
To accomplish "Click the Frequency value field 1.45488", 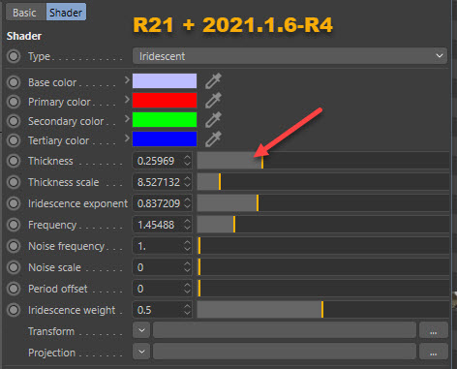I will pyautogui.click(x=158, y=225).
